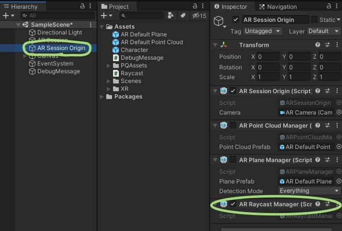
Task: Open SampleScene context menu dots
Action: tap(91, 25)
